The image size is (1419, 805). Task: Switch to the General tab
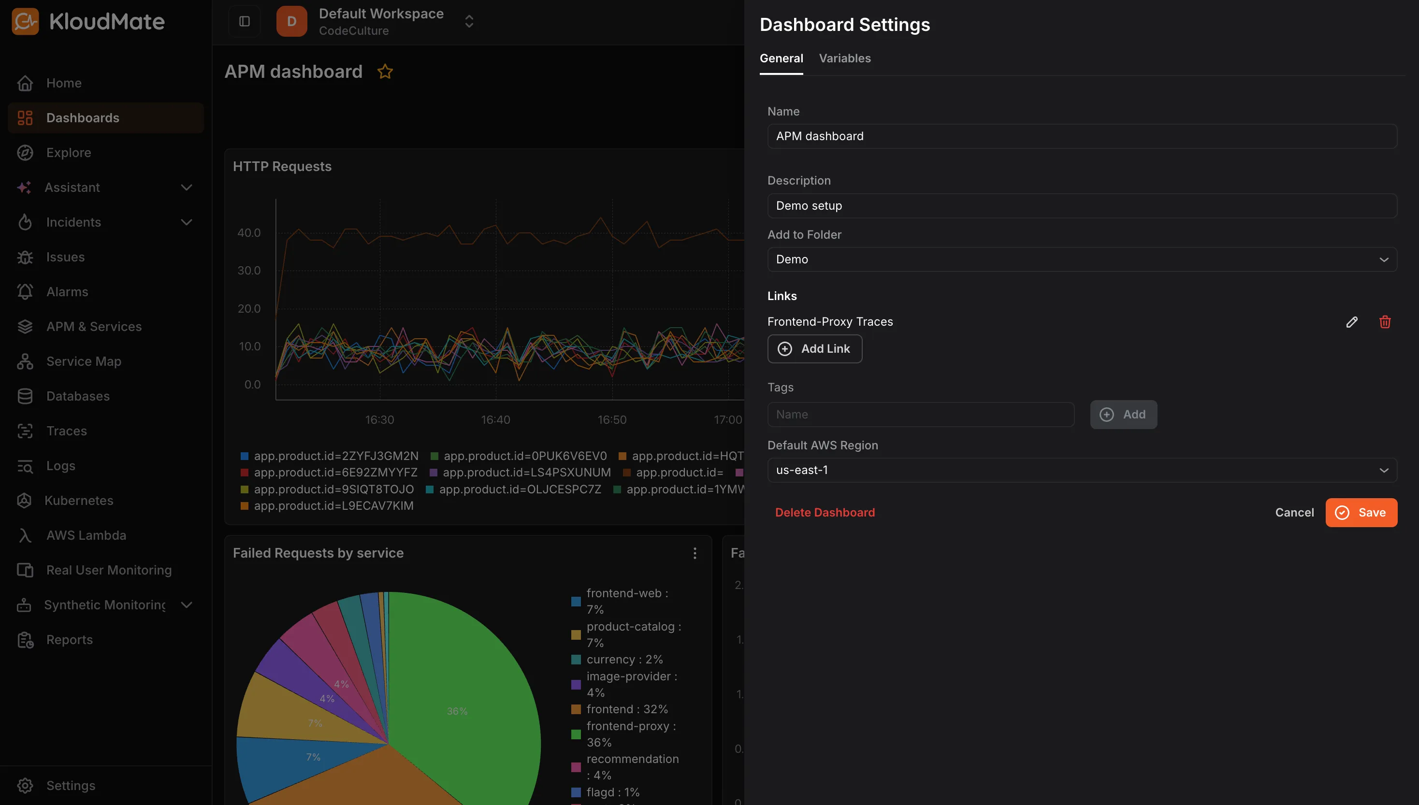782,58
